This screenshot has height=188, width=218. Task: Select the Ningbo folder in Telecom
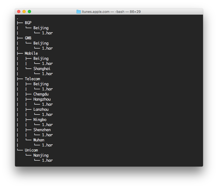(x=40, y=120)
